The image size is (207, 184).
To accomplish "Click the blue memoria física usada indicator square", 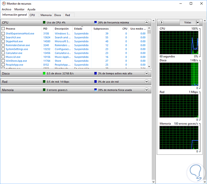I will coord(96,90).
